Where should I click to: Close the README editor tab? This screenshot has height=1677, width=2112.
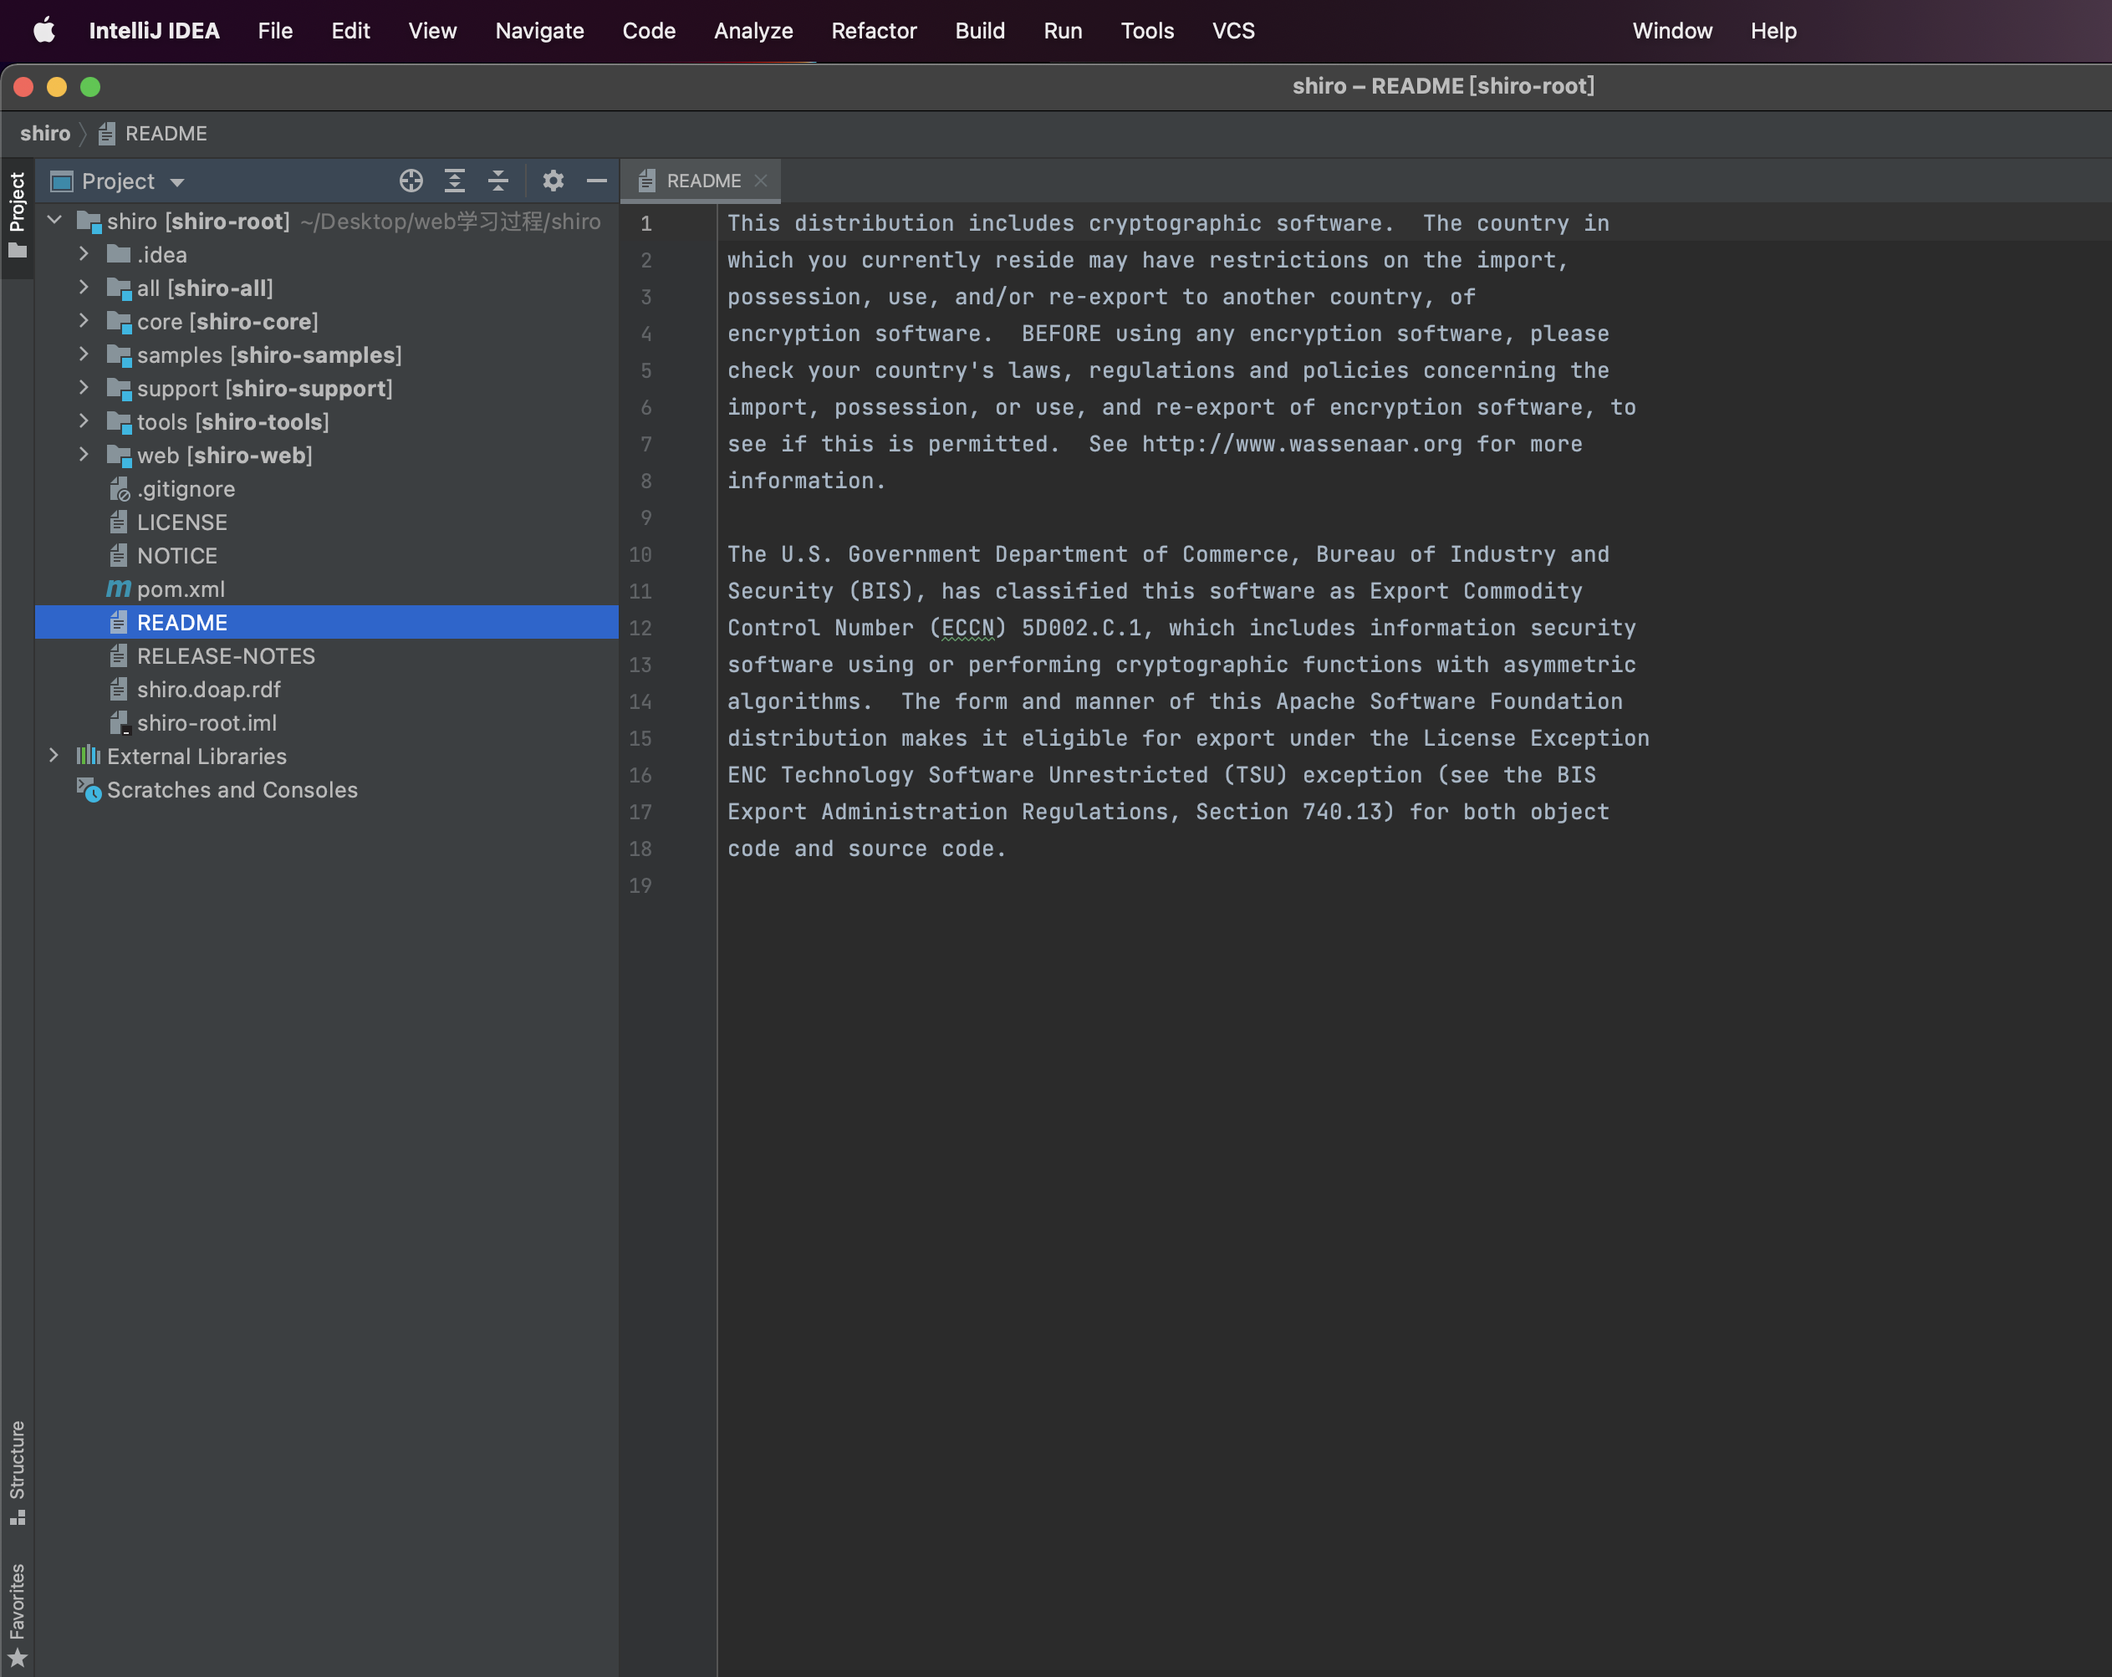(761, 181)
